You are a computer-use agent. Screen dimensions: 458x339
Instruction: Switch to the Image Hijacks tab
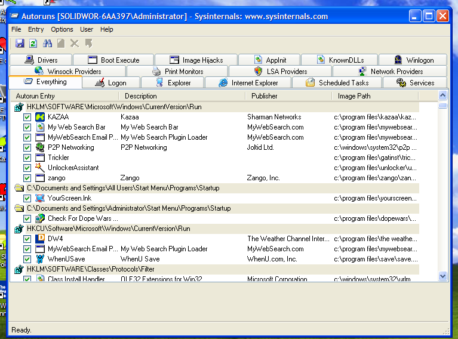(196, 60)
